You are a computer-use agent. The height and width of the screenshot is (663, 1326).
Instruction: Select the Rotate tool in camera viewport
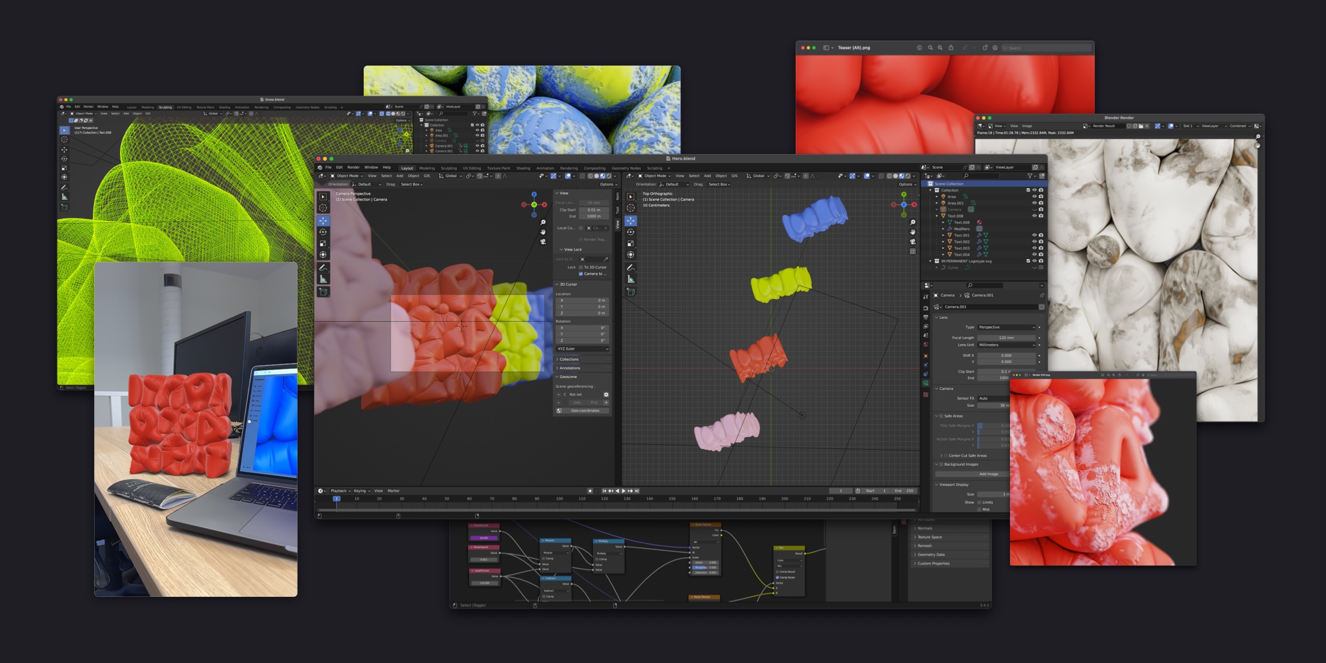pyautogui.click(x=323, y=232)
